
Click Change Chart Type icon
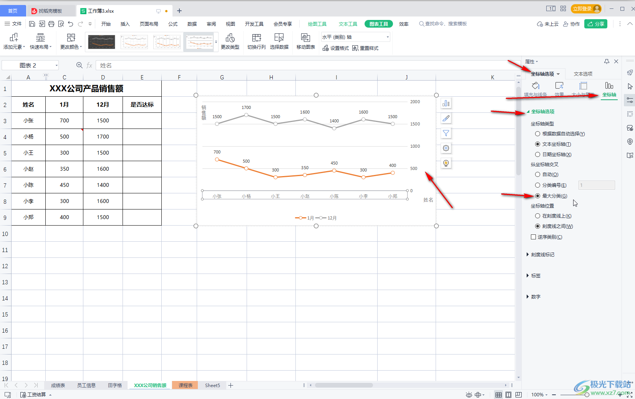(x=230, y=41)
